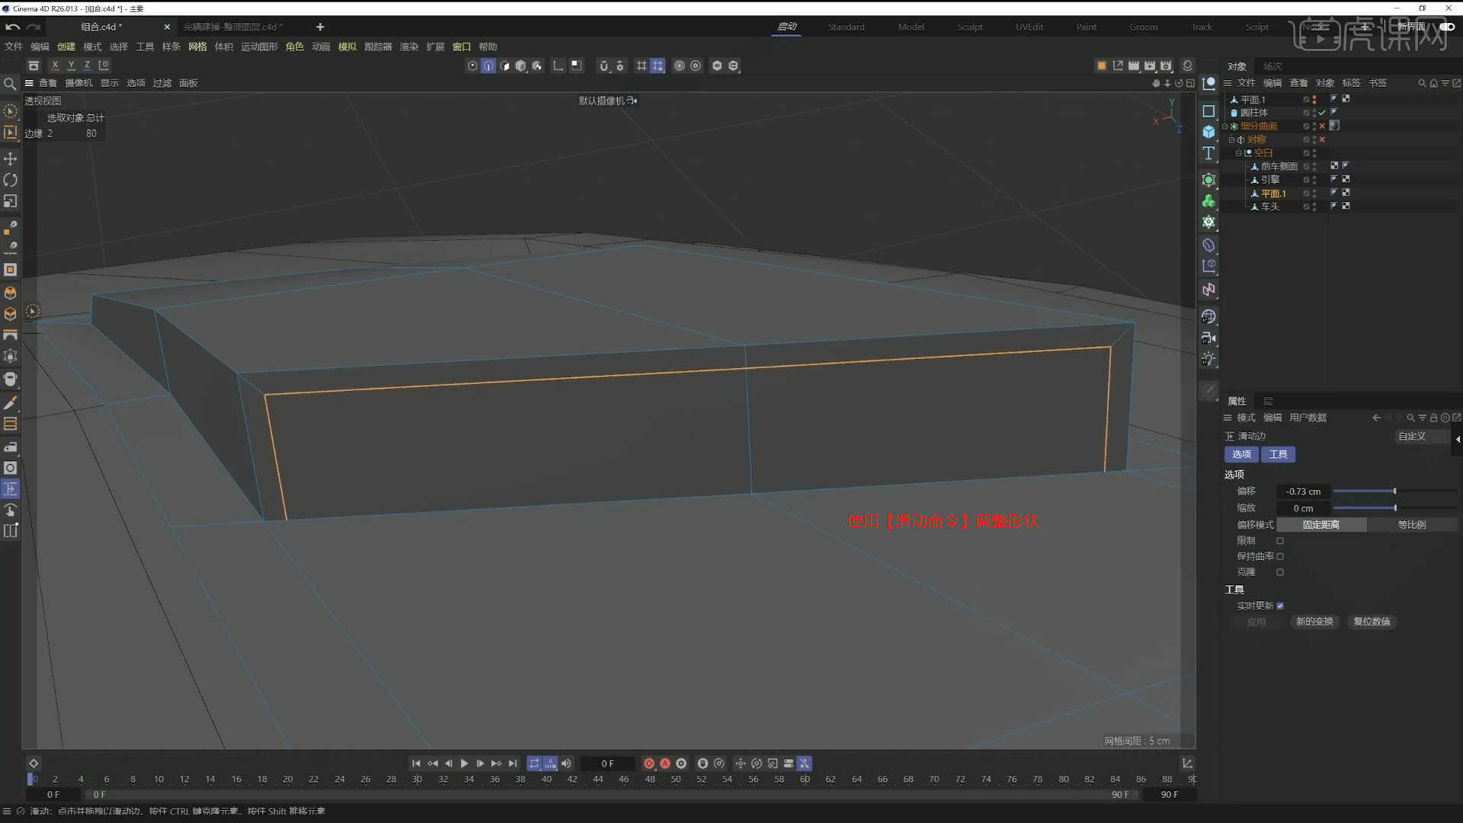
Task: Click the camera object icon
Action: pos(1208,338)
